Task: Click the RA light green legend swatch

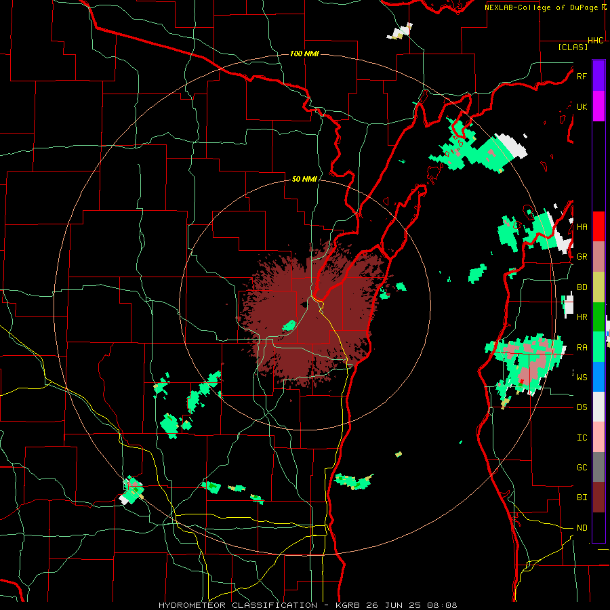Action: (x=598, y=347)
